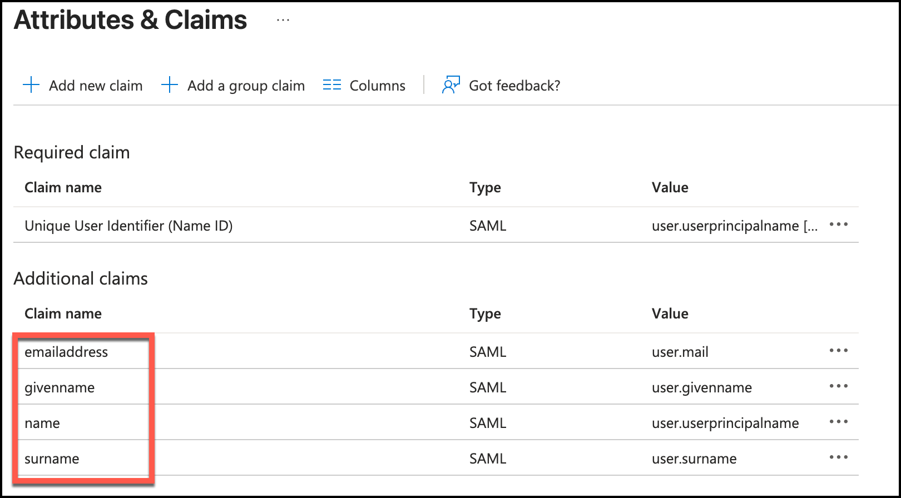
Task: Open the emailaddress claim
Action: (66, 352)
